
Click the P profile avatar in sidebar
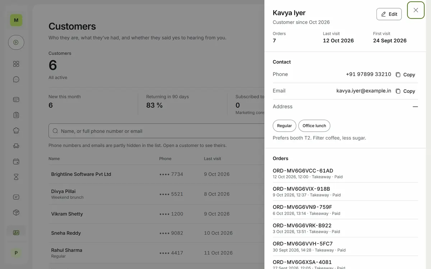point(16,253)
